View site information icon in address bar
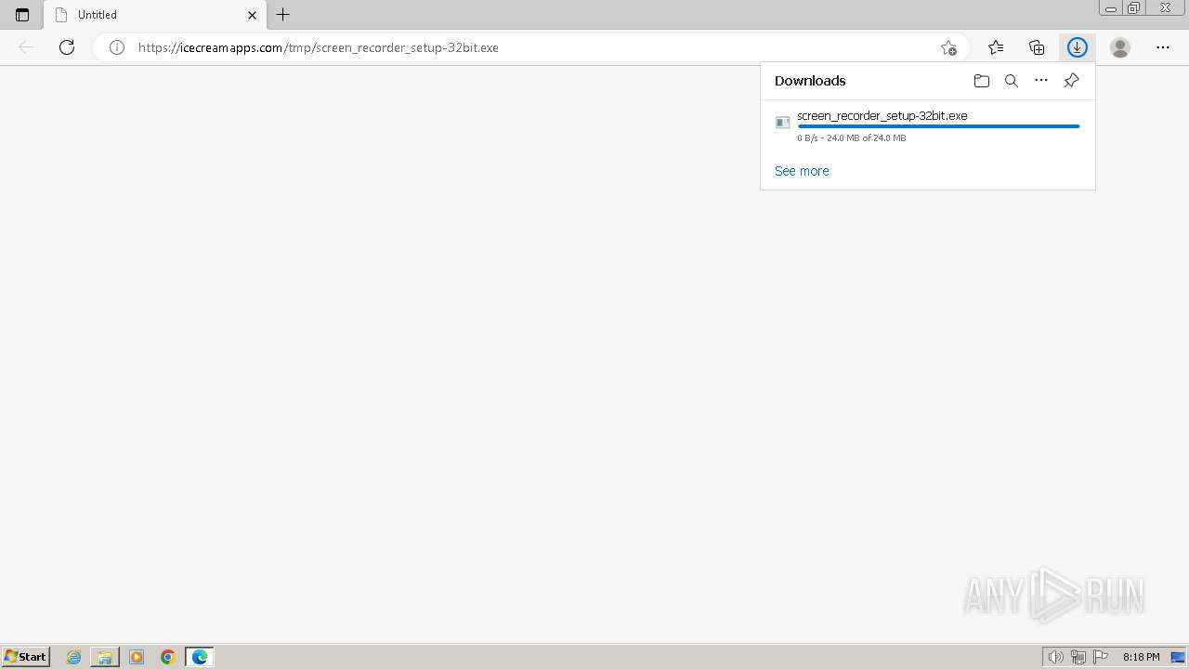The image size is (1189, 669). [117, 47]
